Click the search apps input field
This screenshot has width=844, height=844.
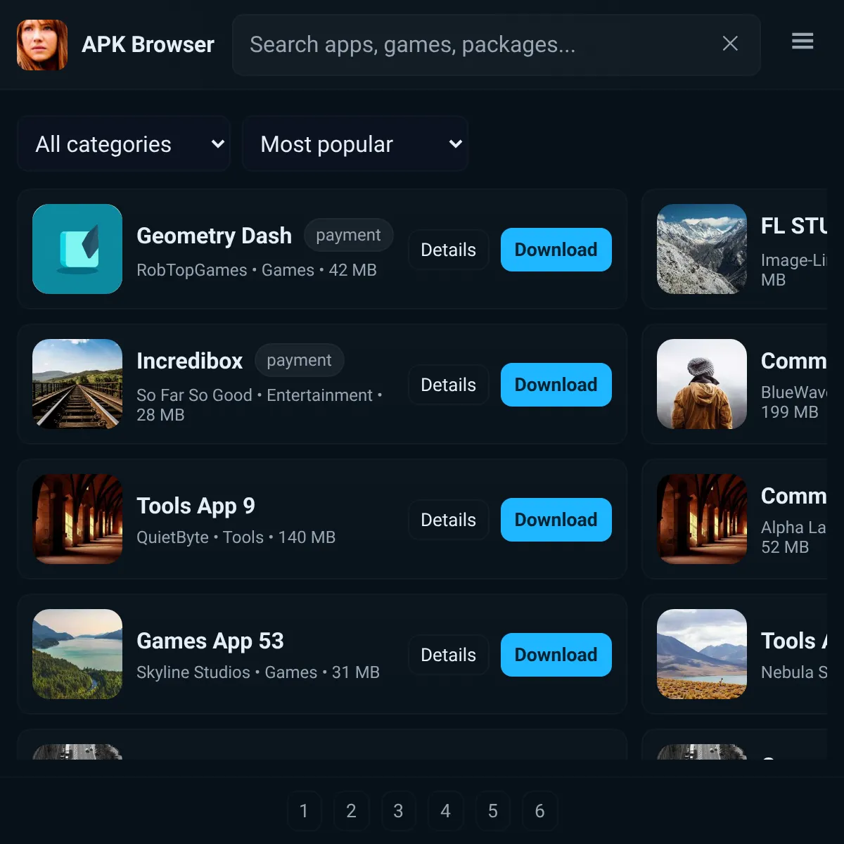click(x=497, y=45)
